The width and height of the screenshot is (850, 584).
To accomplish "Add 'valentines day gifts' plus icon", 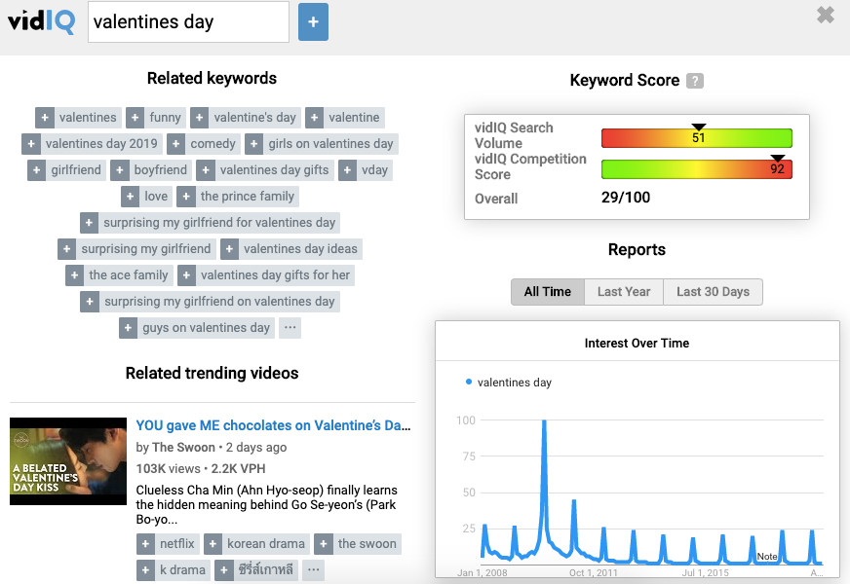I will [x=206, y=170].
